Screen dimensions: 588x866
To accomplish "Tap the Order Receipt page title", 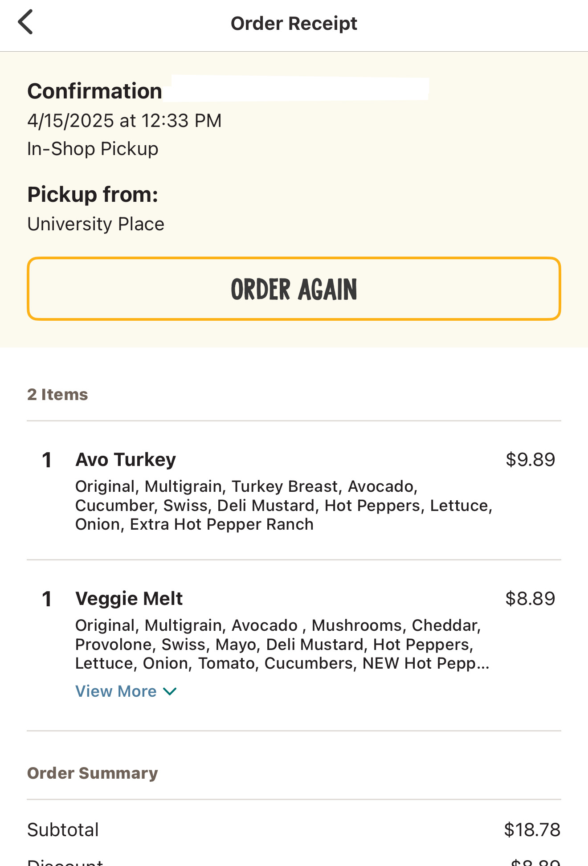I will 294,23.
